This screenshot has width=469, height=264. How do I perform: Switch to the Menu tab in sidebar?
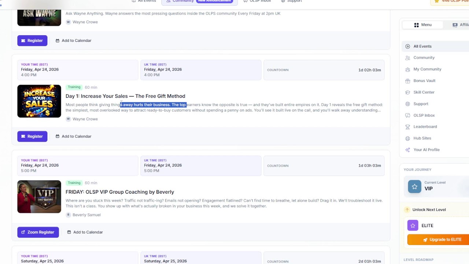click(x=422, y=25)
